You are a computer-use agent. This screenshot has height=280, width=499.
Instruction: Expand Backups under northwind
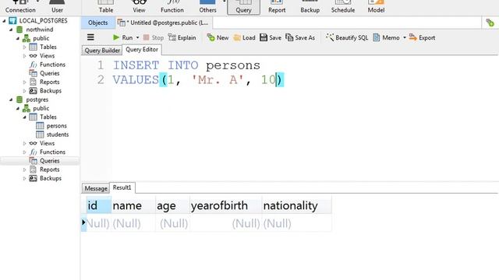click(25, 91)
